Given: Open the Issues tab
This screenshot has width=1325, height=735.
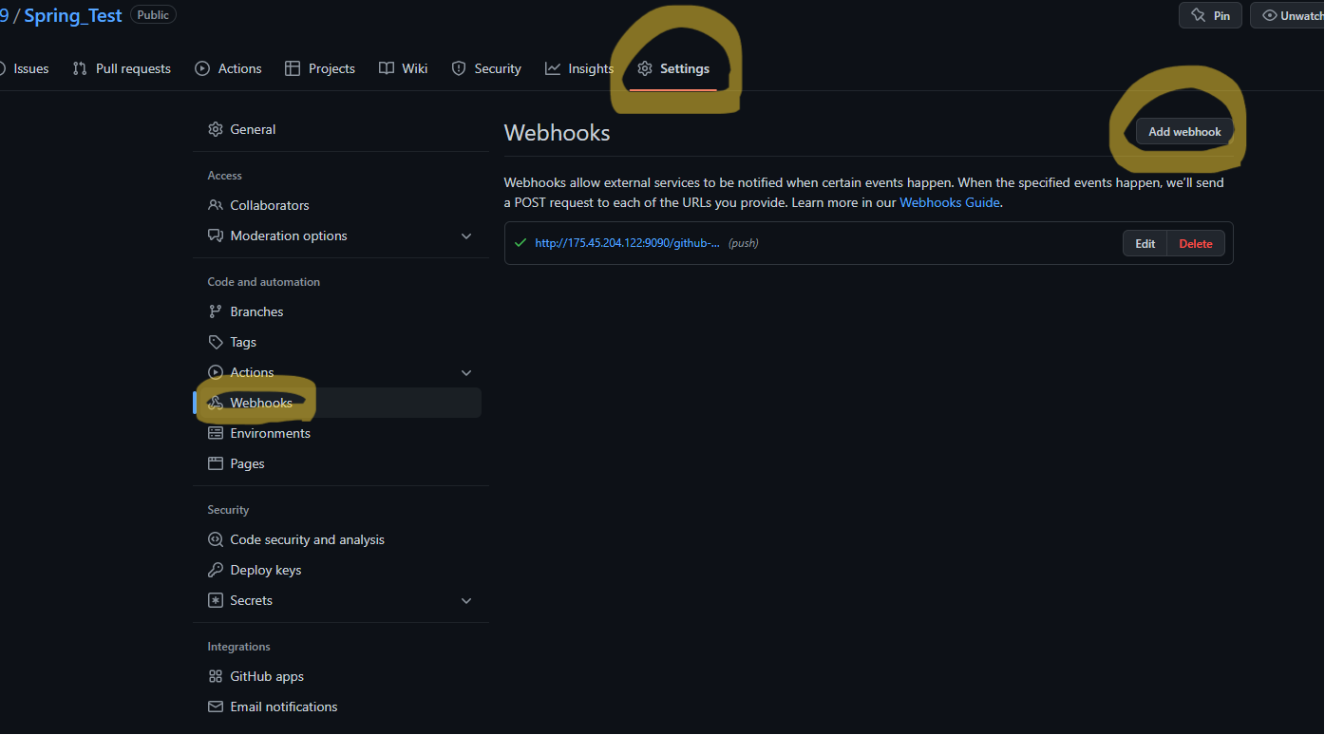Looking at the screenshot, I should (24, 68).
